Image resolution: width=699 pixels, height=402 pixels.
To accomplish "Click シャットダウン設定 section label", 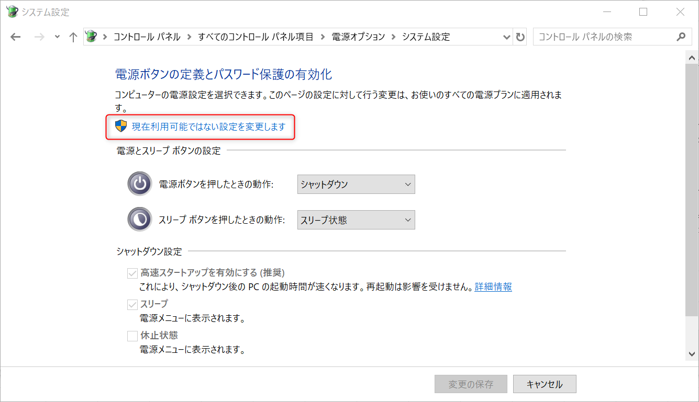I will [x=149, y=251].
